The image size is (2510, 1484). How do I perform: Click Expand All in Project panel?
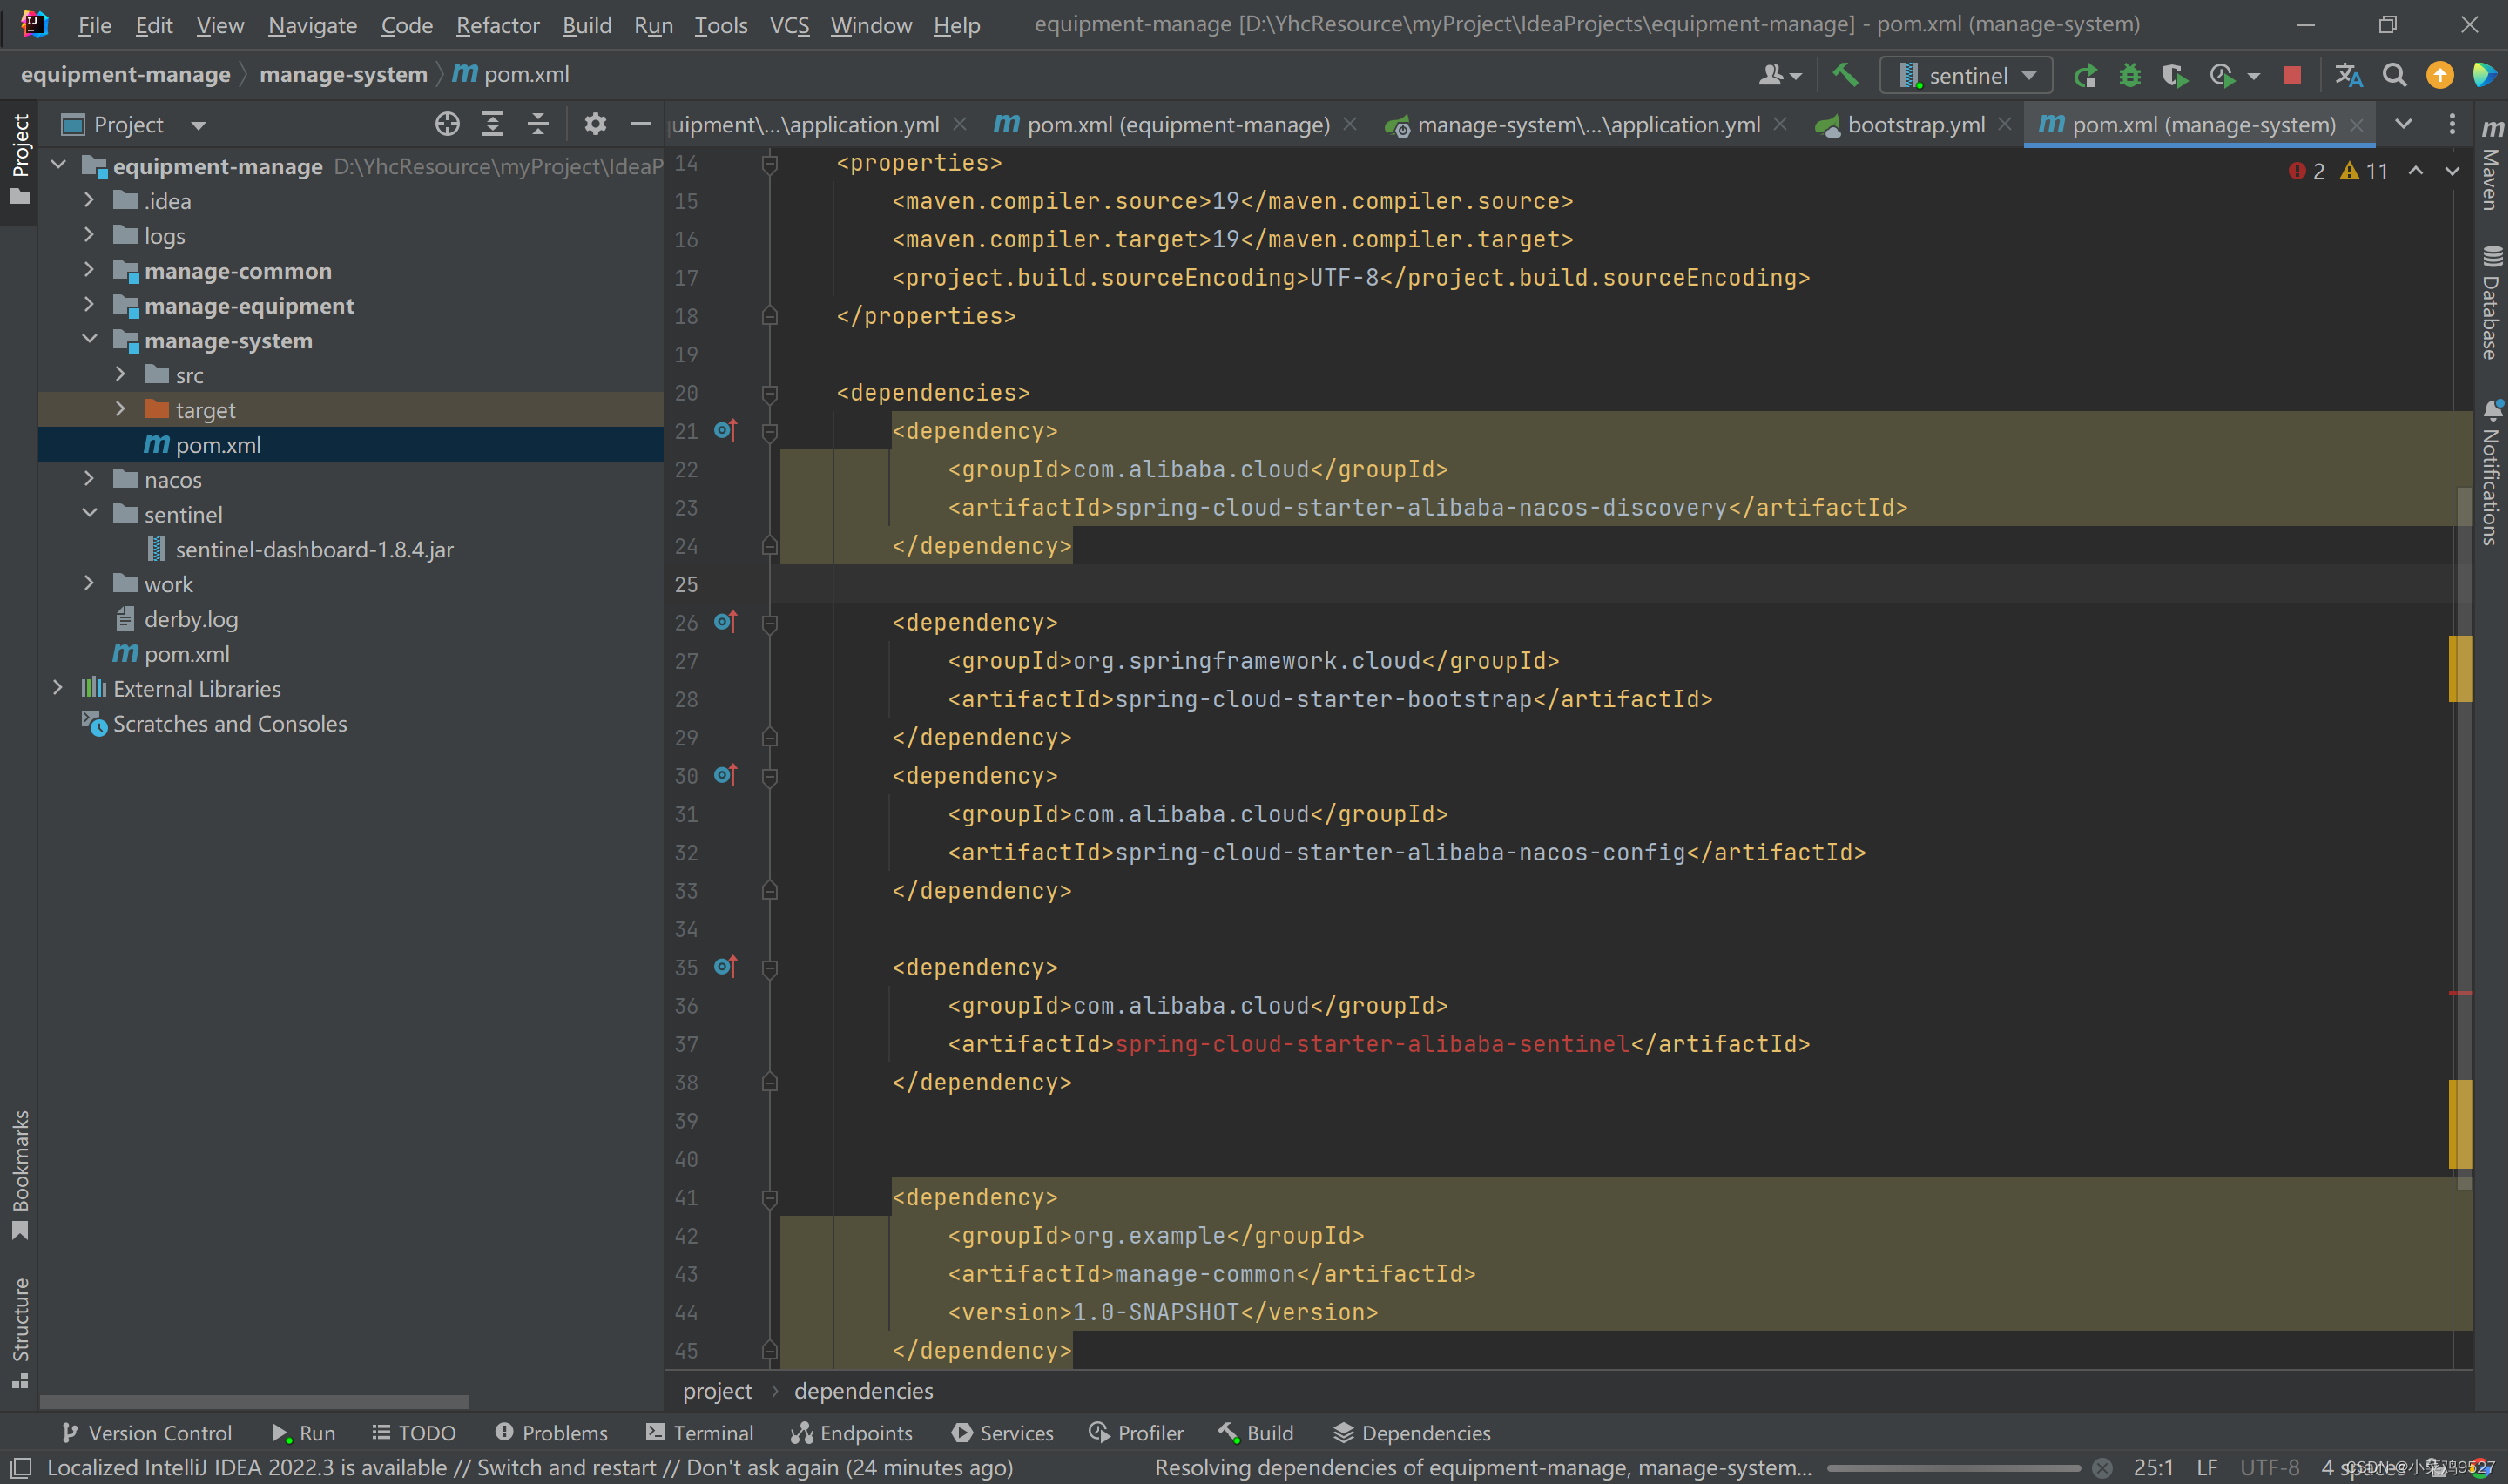(x=492, y=124)
